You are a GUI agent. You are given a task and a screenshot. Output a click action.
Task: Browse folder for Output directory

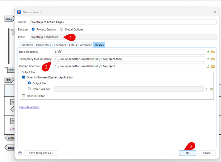pos(213,66)
